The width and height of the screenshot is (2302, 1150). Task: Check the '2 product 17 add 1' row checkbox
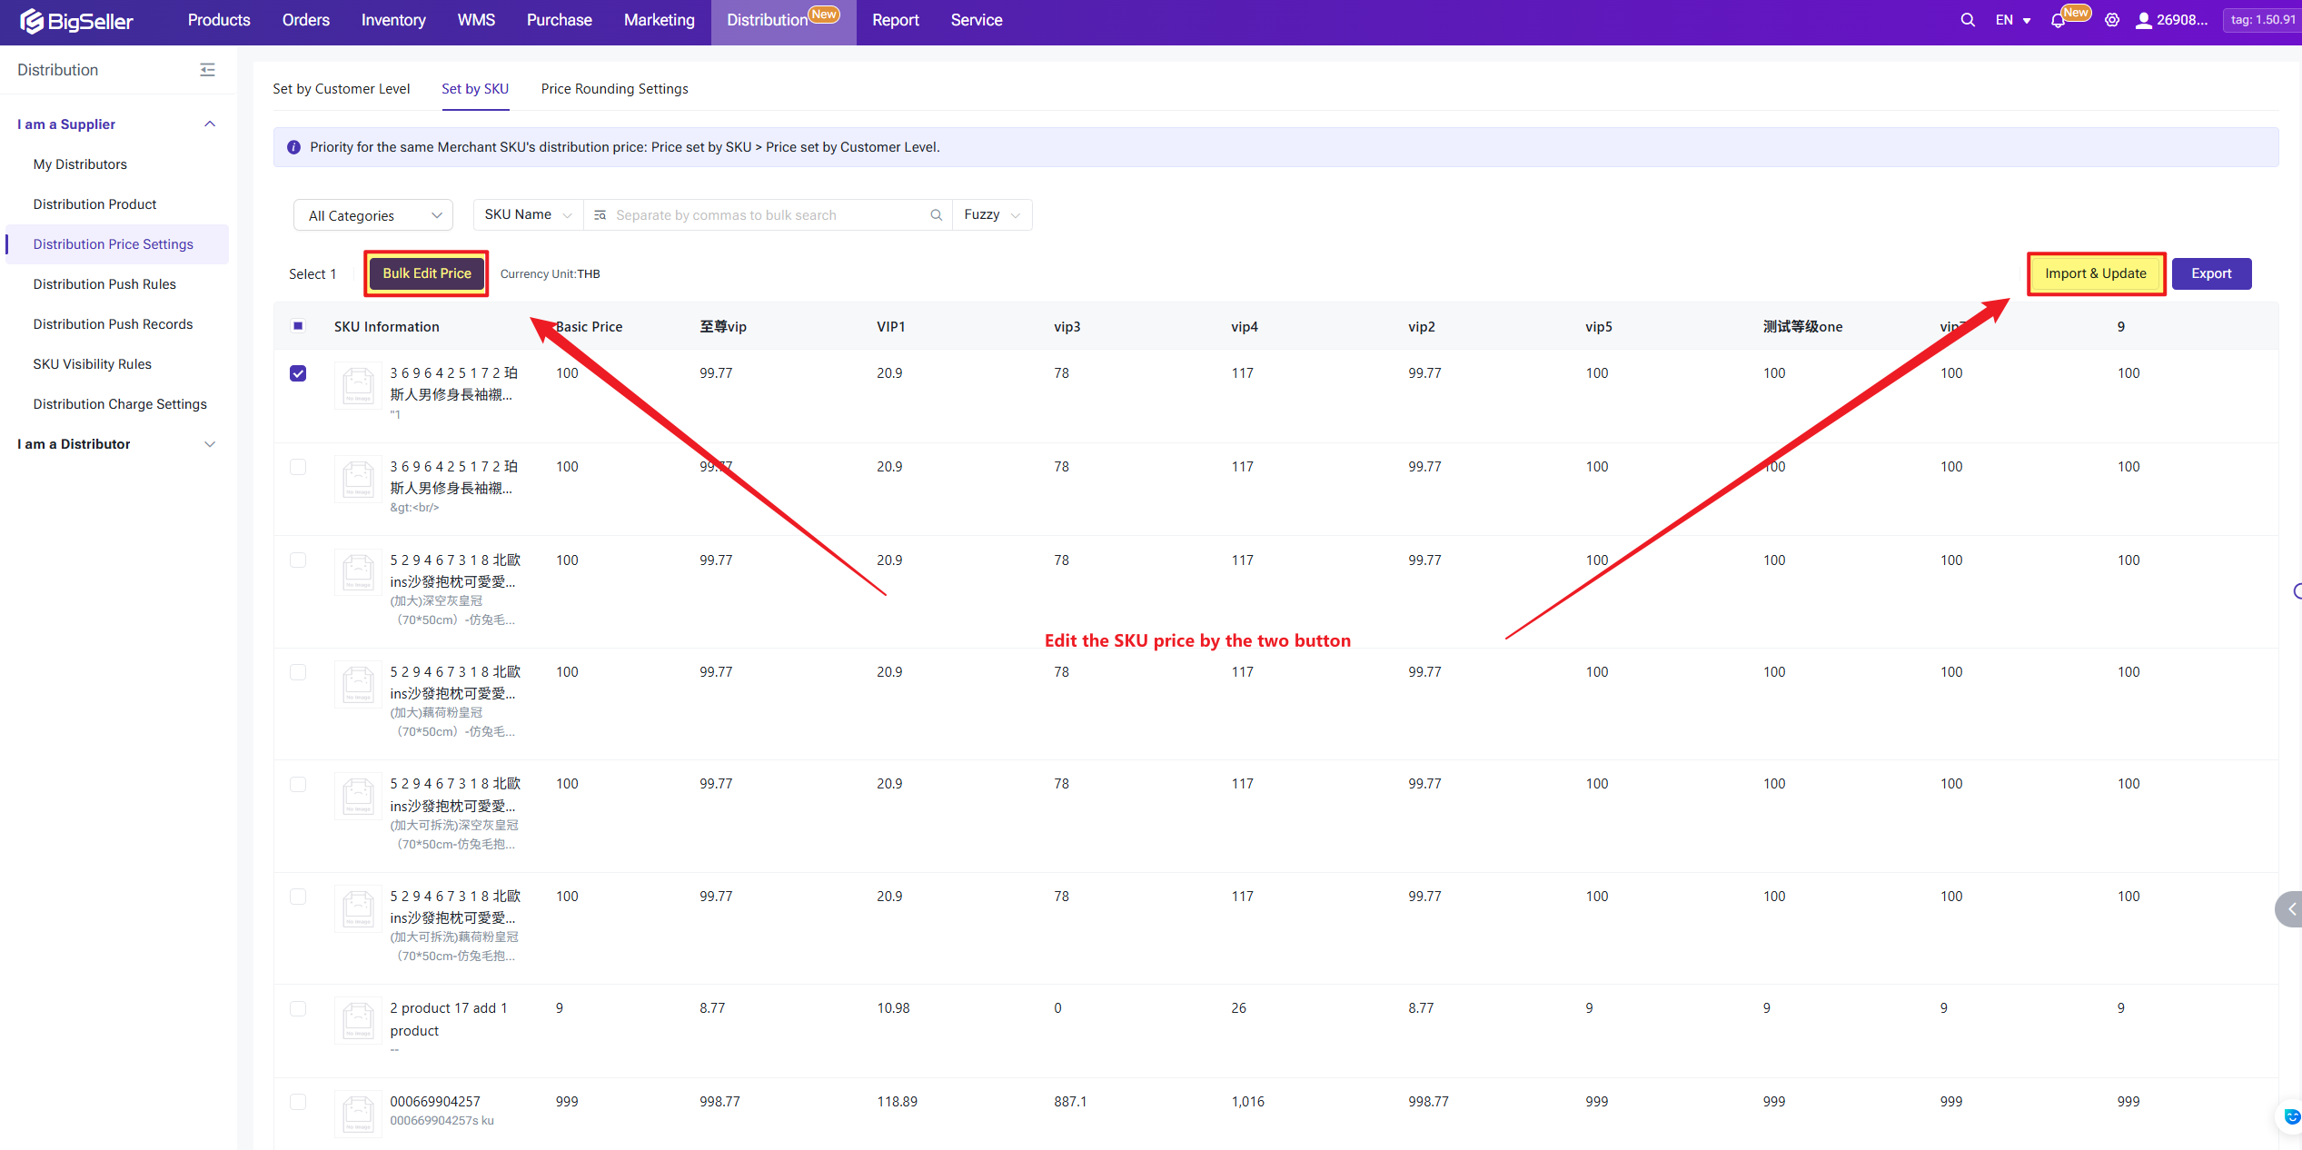click(298, 1008)
